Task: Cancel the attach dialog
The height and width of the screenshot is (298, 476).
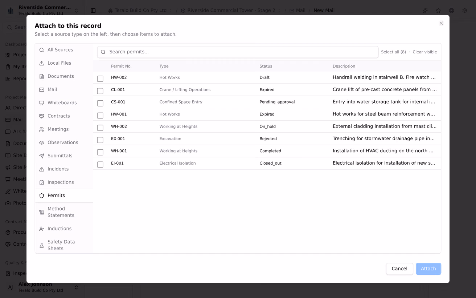Action: pyautogui.click(x=399, y=269)
